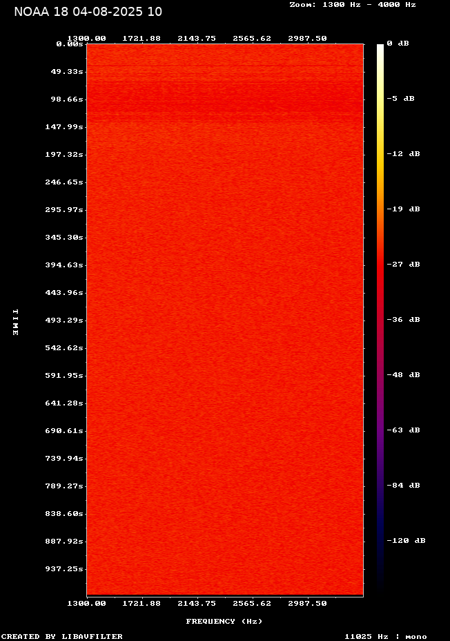Click the -5 dB color scale label
Screen dimensions: 450x641
(400, 98)
